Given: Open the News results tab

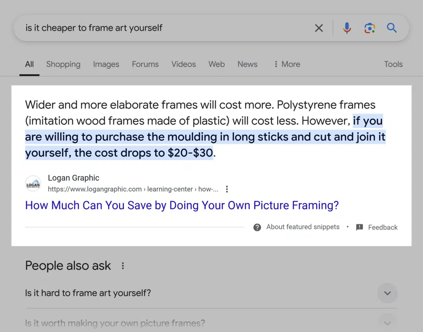Looking at the screenshot, I should 247,64.
